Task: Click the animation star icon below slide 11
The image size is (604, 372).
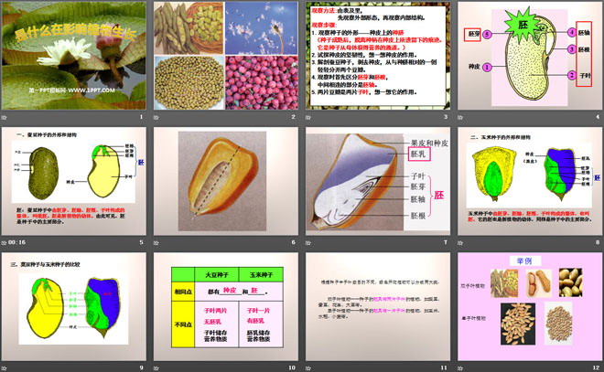Action: tap(308, 368)
